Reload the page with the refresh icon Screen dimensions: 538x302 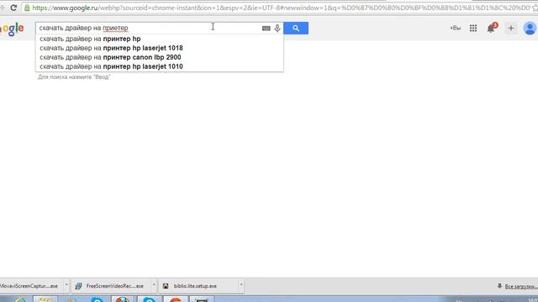click(13, 8)
